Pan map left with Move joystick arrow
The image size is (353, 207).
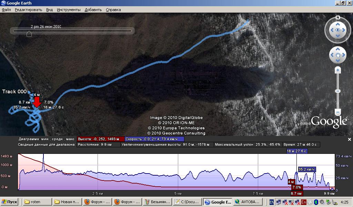pos(332,55)
